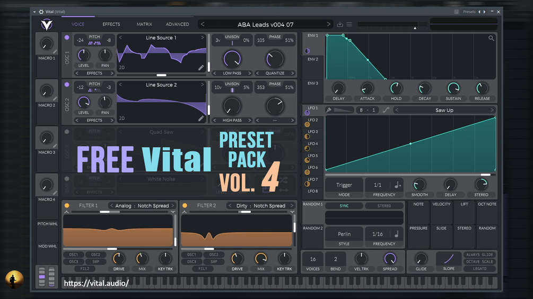
Task: Click the Macro 3 edit pencil icon
Action: (55, 146)
